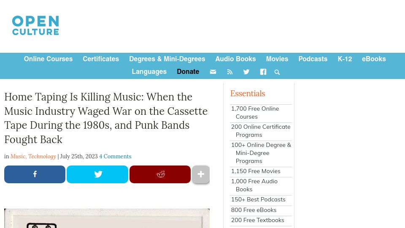Open 1,700 Free Online Courses link
Screen dimensions: 405x228
pos(255,113)
